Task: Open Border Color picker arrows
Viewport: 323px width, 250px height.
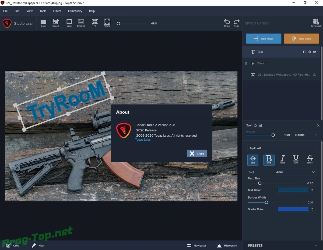Action: point(312,209)
